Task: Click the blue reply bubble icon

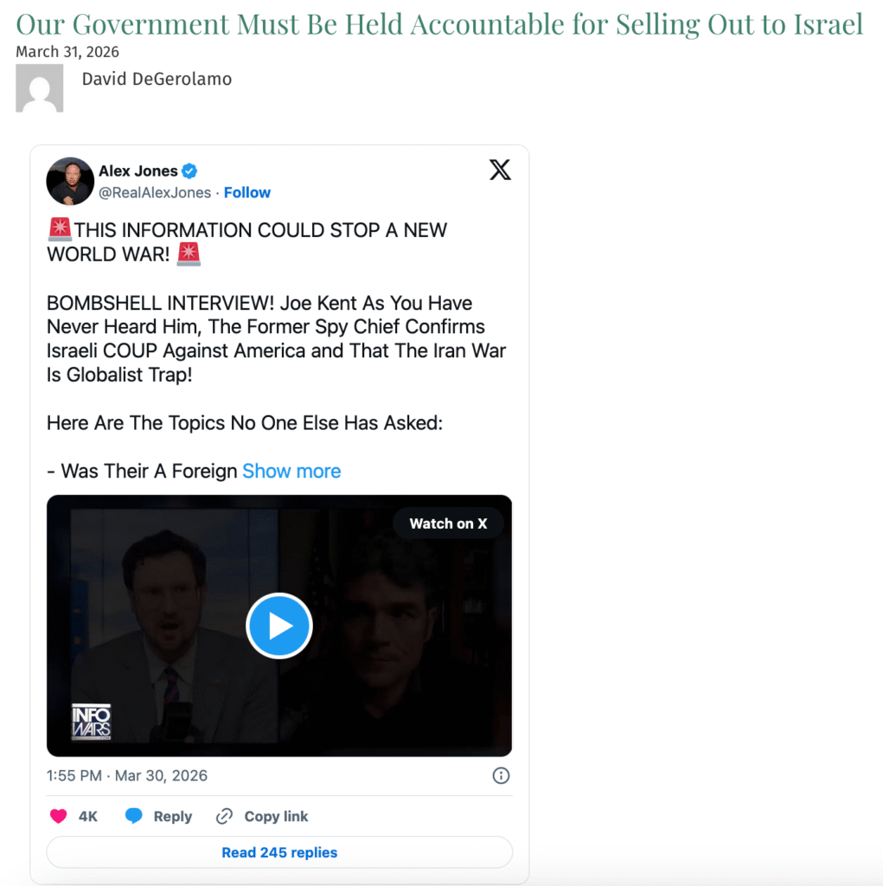Action: (133, 816)
